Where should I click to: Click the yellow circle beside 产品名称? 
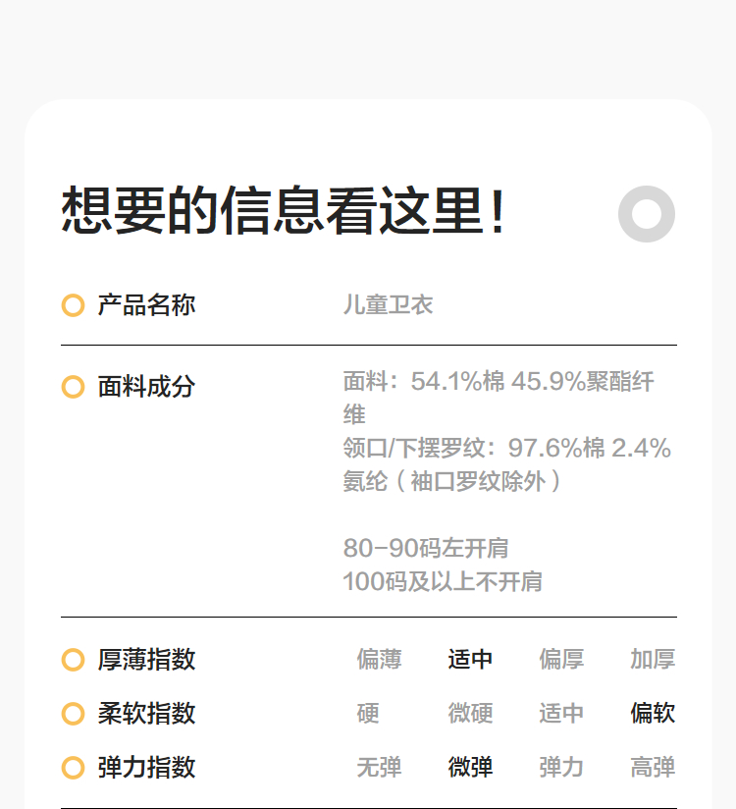73,305
